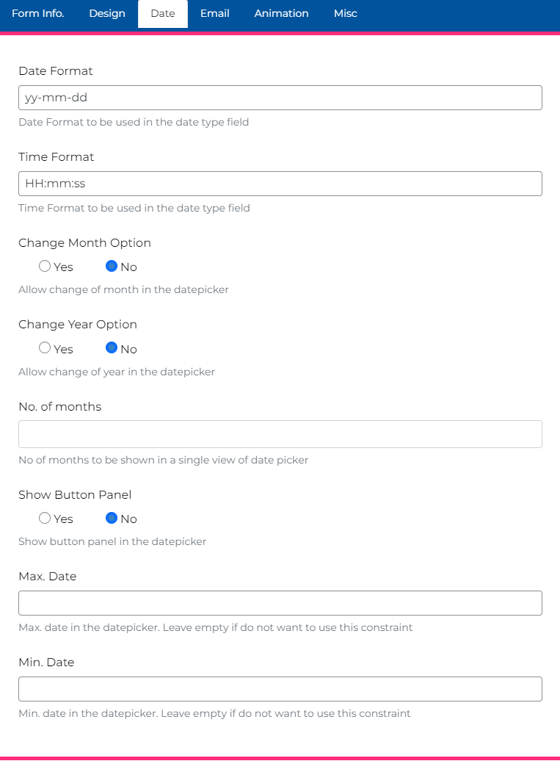The height and width of the screenshot is (761, 560).
Task: Go to the Misc tab
Action: pos(345,13)
